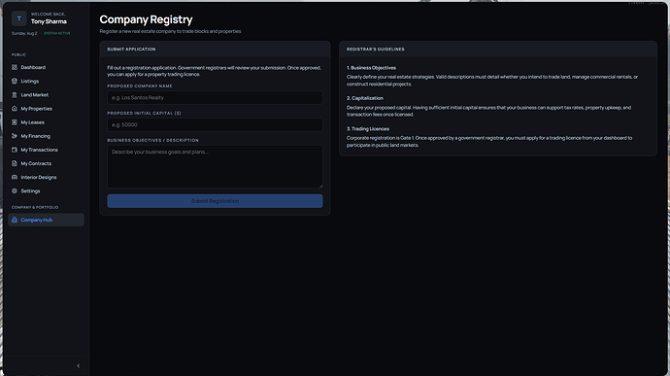The width and height of the screenshot is (670, 376).
Task: Open the Listings menu item
Action: 46,81
